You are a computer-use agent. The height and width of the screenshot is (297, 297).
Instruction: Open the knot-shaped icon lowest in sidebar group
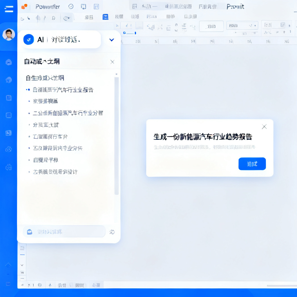[9, 167]
